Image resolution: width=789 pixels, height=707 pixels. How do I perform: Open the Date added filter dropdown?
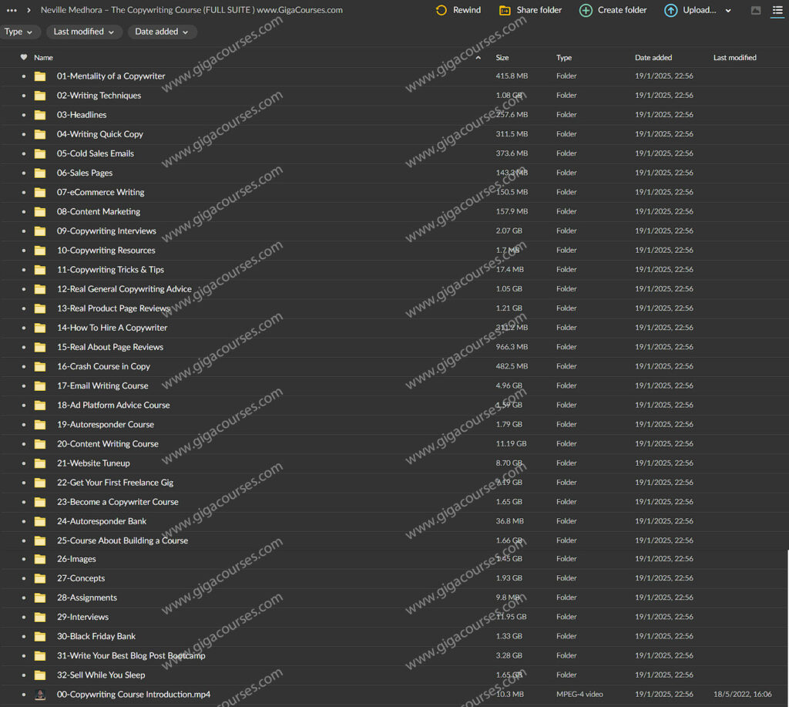pos(162,32)
